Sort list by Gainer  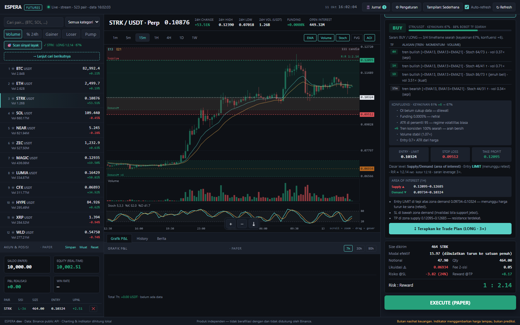click(x=52, y=34)
